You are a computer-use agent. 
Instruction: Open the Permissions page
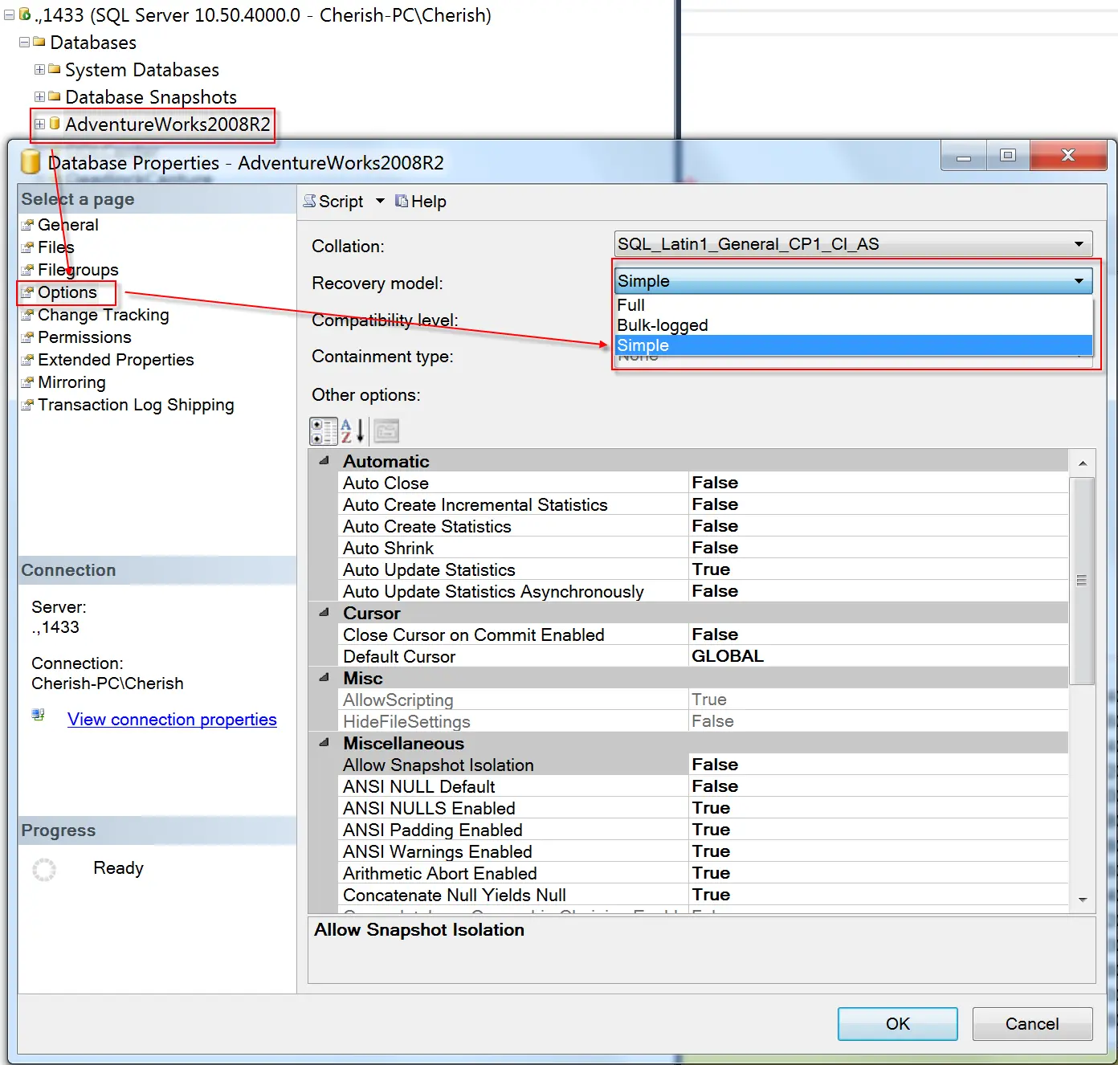(x=84, y=337)
